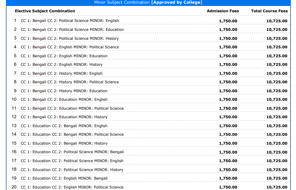Choose row 9: Bengali, History, MINOR Education
This screenshot has height=190, width=296.
pos(64,91)
